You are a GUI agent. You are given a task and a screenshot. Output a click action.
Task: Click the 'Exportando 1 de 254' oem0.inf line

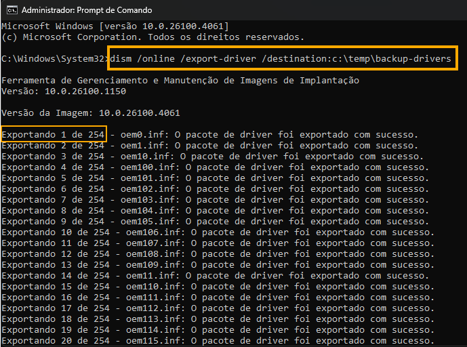210,135
